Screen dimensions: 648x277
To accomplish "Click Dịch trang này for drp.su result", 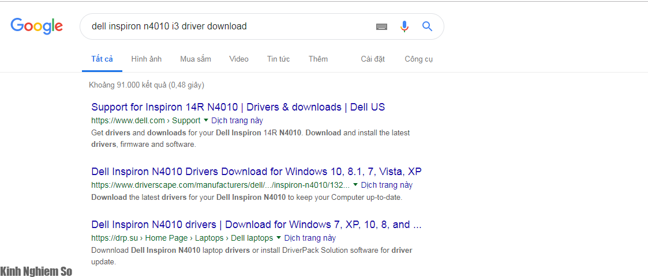I will pyautogui.click(x=310, y=238).
